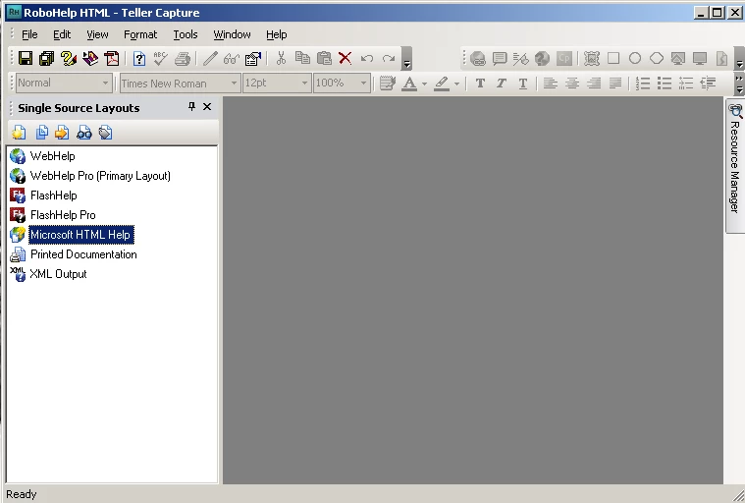Align text right
This screenshot has height=503, width=745.
pyautogui.click(x=594, y=84)
